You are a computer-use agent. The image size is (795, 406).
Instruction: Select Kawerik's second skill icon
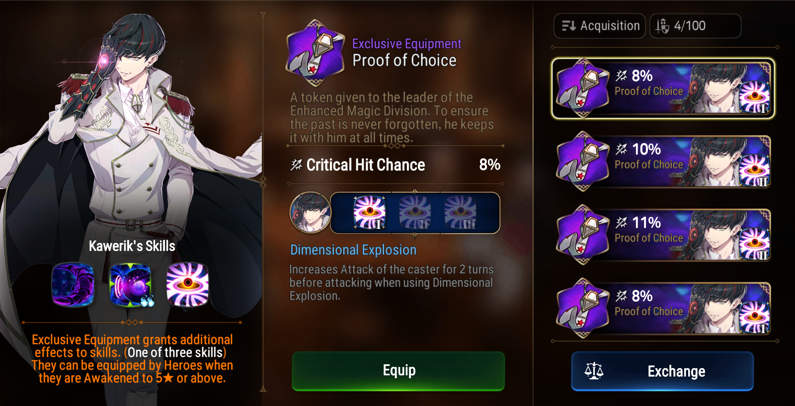tap(130, 285)
